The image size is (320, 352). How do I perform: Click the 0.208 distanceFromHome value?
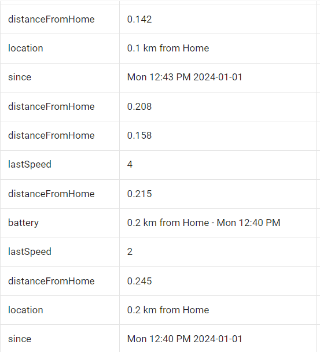point(139,106)
